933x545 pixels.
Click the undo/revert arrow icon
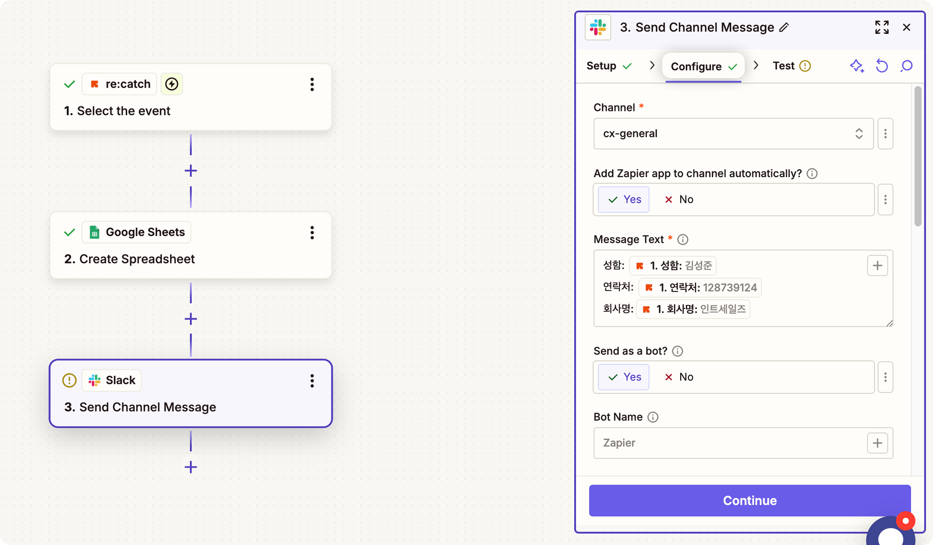tap(881, 66)
